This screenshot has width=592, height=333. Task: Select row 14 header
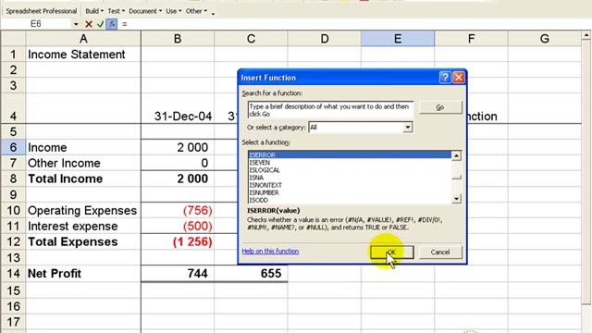13,274
